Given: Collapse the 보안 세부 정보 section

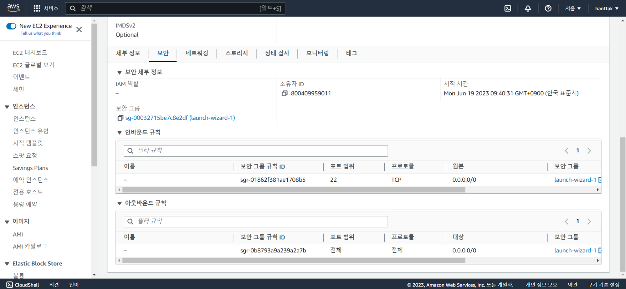Looking at the screenshot, I should (119, 73).
